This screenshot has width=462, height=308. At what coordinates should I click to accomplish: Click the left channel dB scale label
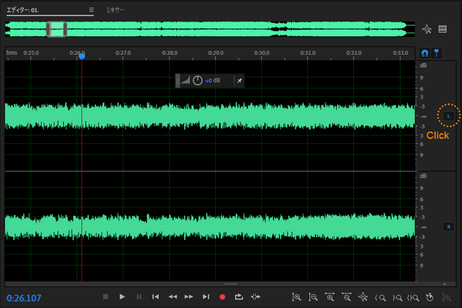click(423, 65)
